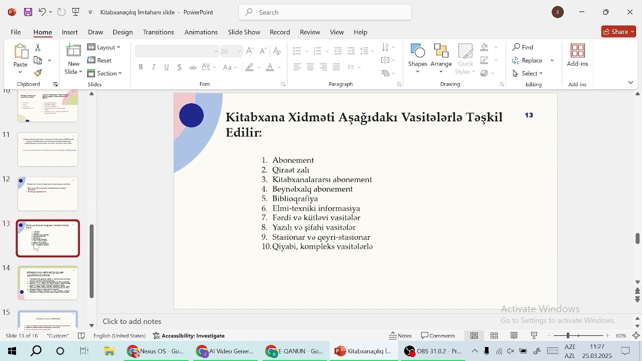
Task: Open the Transitions tab
Action: tap(158, 33)
